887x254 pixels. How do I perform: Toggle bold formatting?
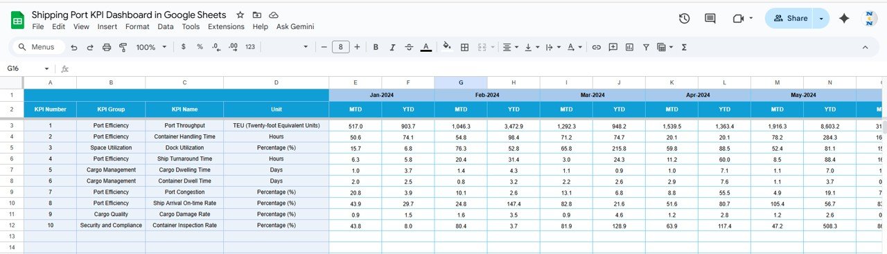point(376,47)
